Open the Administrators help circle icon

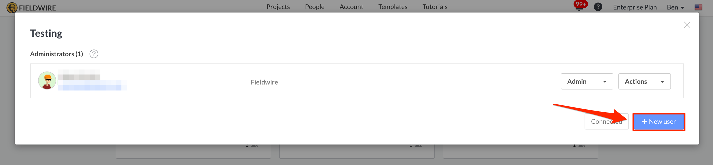pos(94,54)
